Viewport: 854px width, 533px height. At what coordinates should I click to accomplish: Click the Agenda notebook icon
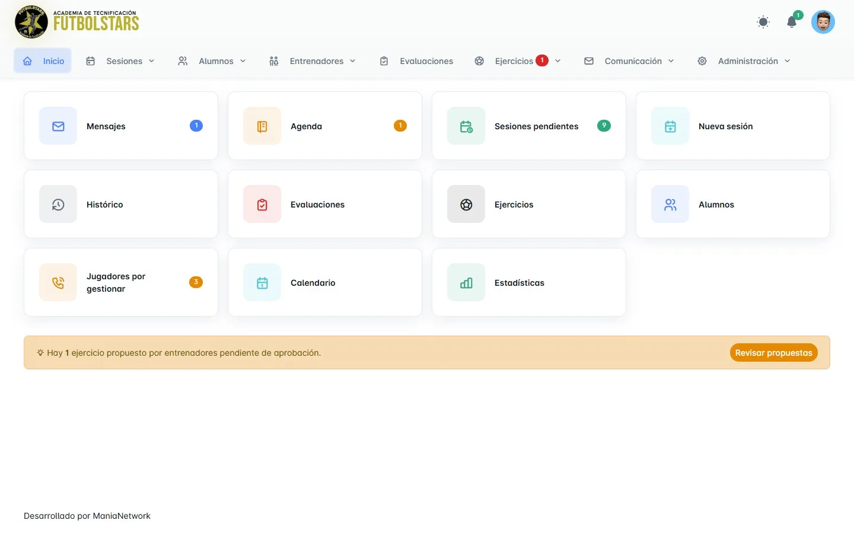tap(262, 126)
